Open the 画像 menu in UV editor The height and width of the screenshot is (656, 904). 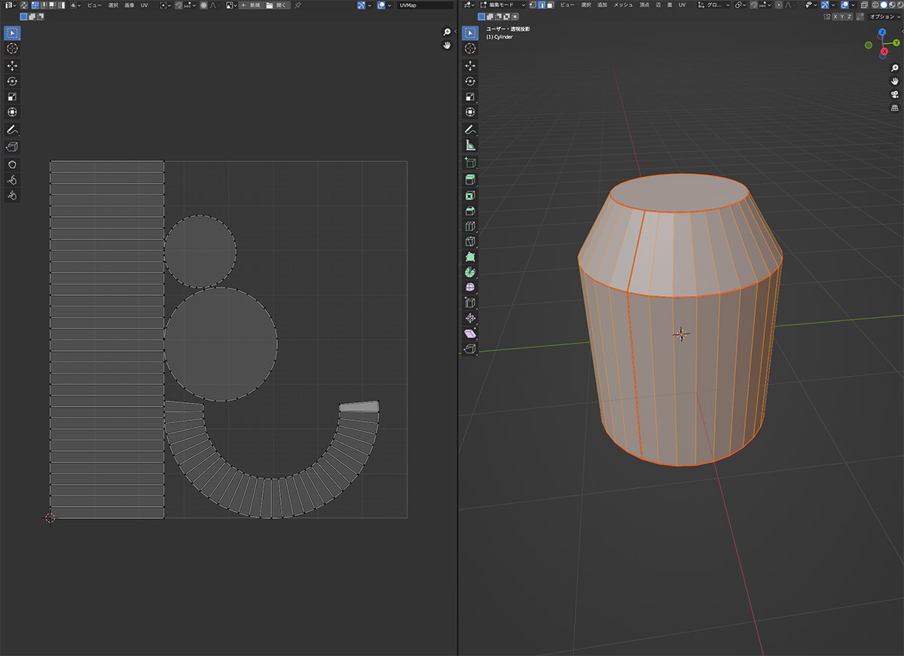[x=130, y=5]
